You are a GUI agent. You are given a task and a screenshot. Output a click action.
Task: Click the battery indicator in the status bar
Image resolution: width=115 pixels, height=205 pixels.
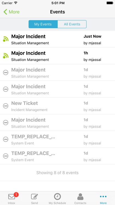[110, 3]
